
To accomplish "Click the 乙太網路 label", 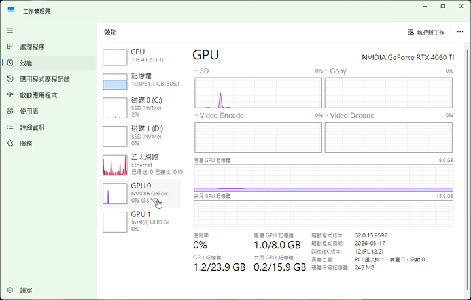I will (x=145, y=157).
